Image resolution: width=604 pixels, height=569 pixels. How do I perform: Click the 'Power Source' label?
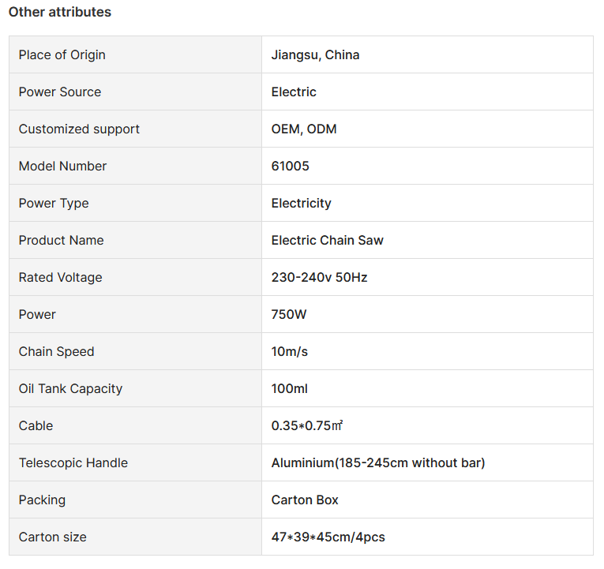pyautogui.click(x=60, y=92)
